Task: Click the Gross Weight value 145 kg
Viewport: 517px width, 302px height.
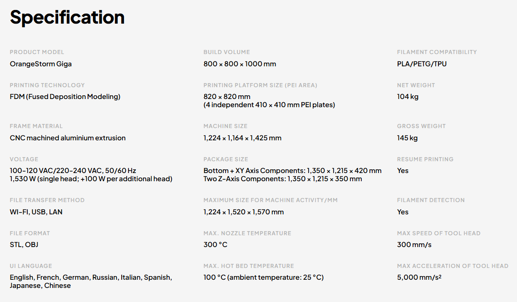Action: pos(407,138)
